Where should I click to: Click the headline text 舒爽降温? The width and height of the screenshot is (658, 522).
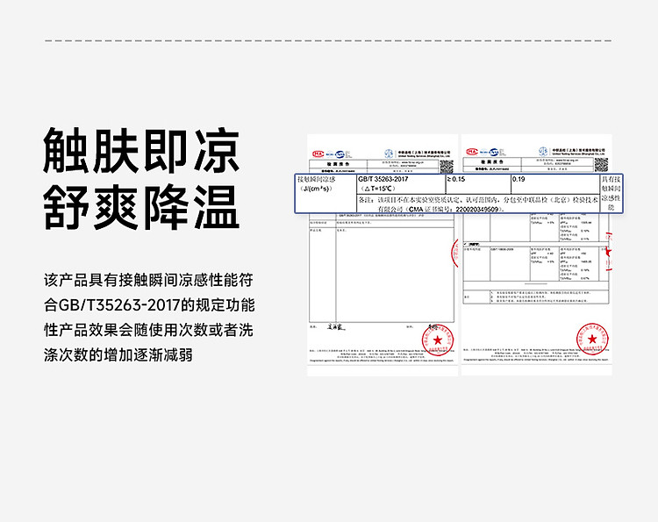(x=140, y=207)
